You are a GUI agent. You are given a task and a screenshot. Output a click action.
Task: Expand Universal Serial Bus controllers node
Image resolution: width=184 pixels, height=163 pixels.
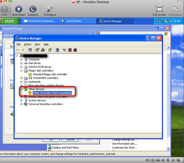[x=21, y=104]
